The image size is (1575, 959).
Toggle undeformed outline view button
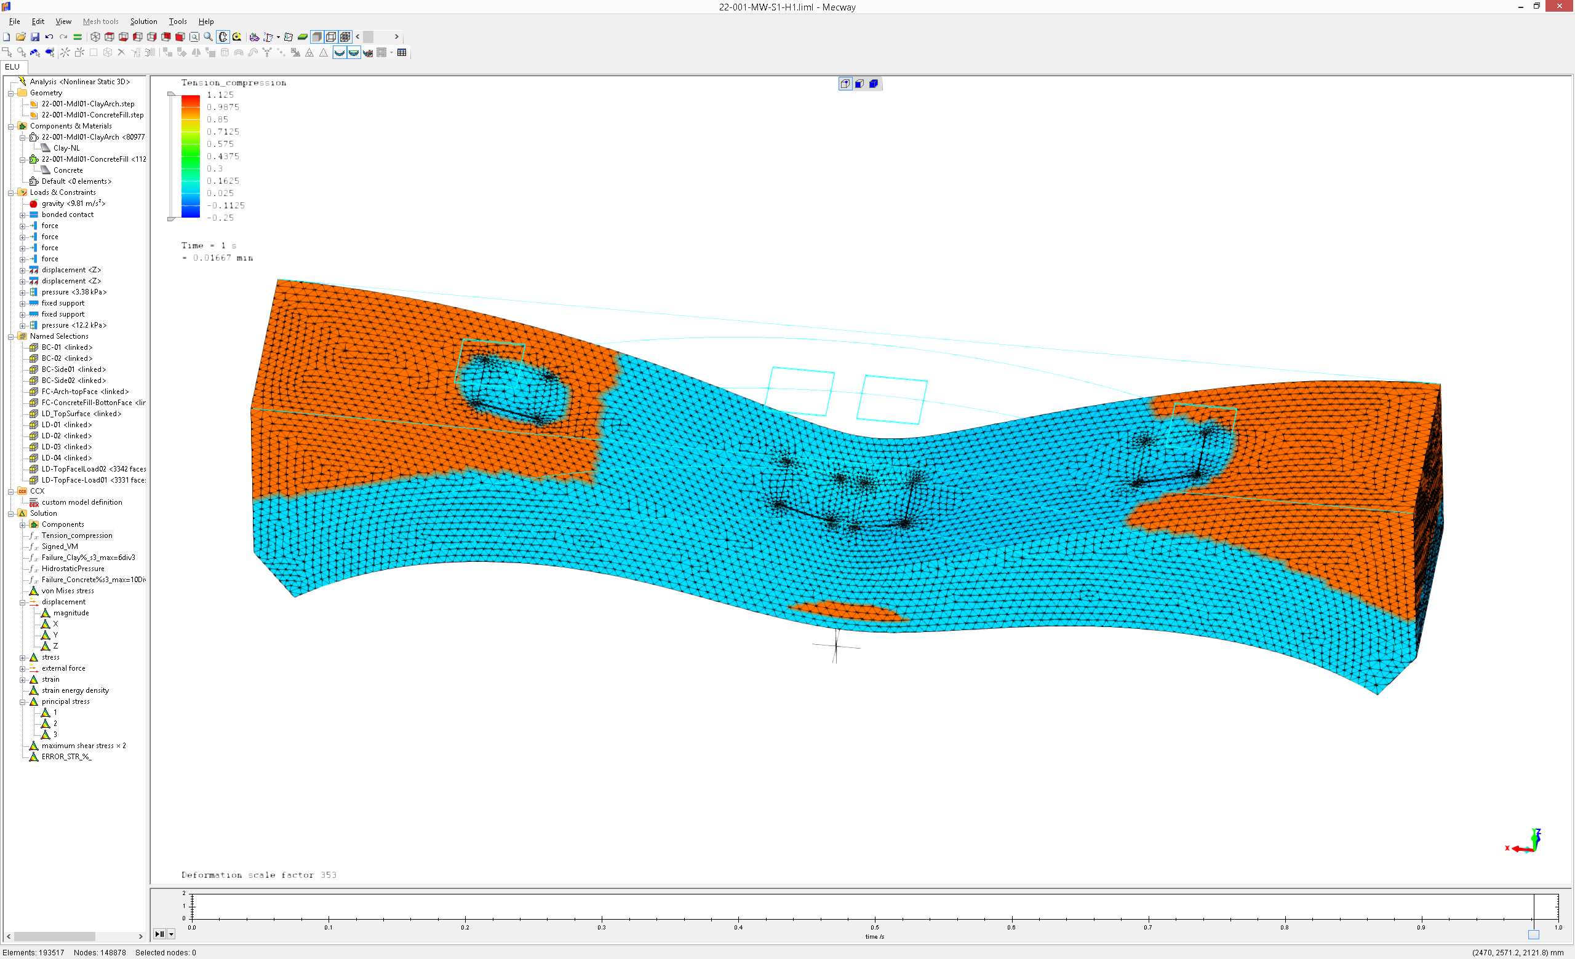point(354,52)
